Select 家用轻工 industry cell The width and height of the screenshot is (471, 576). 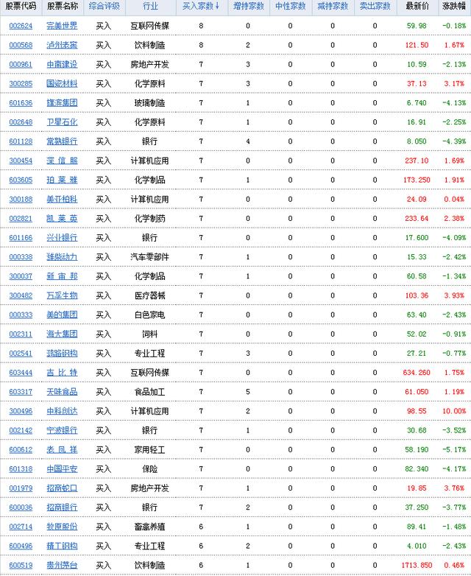(x=150, y=449)
